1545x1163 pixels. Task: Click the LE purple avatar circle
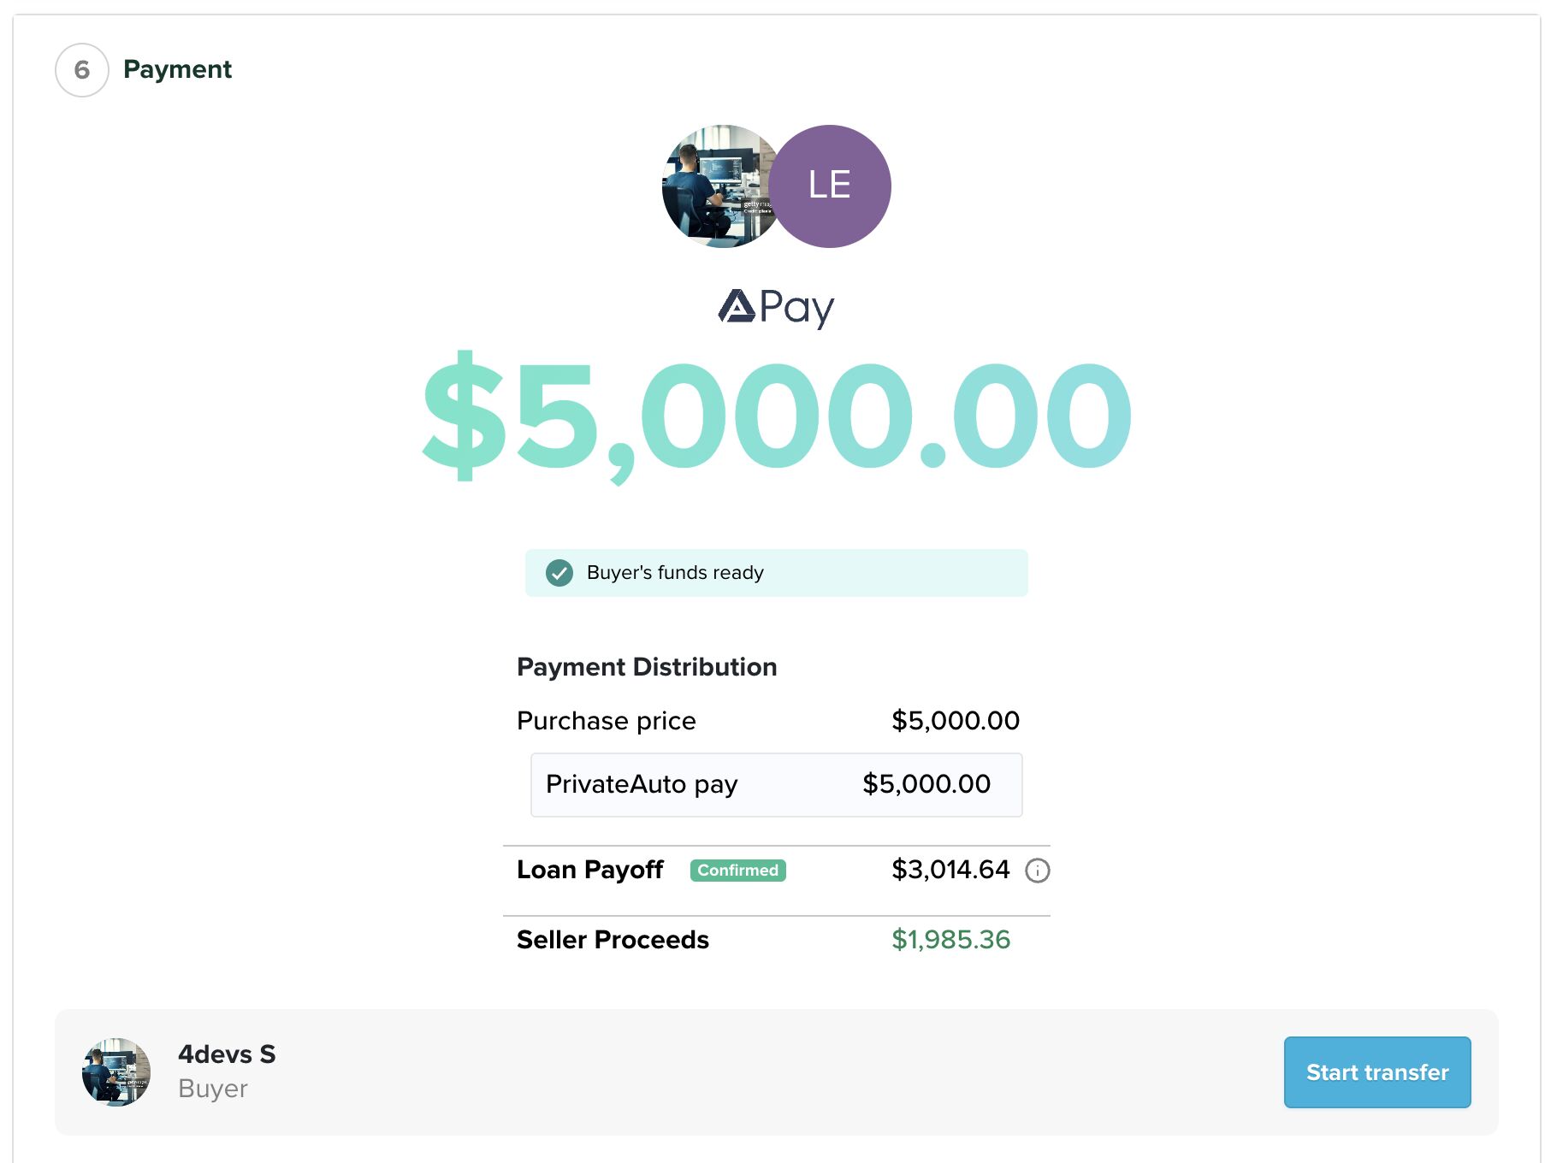pos(830,186)
